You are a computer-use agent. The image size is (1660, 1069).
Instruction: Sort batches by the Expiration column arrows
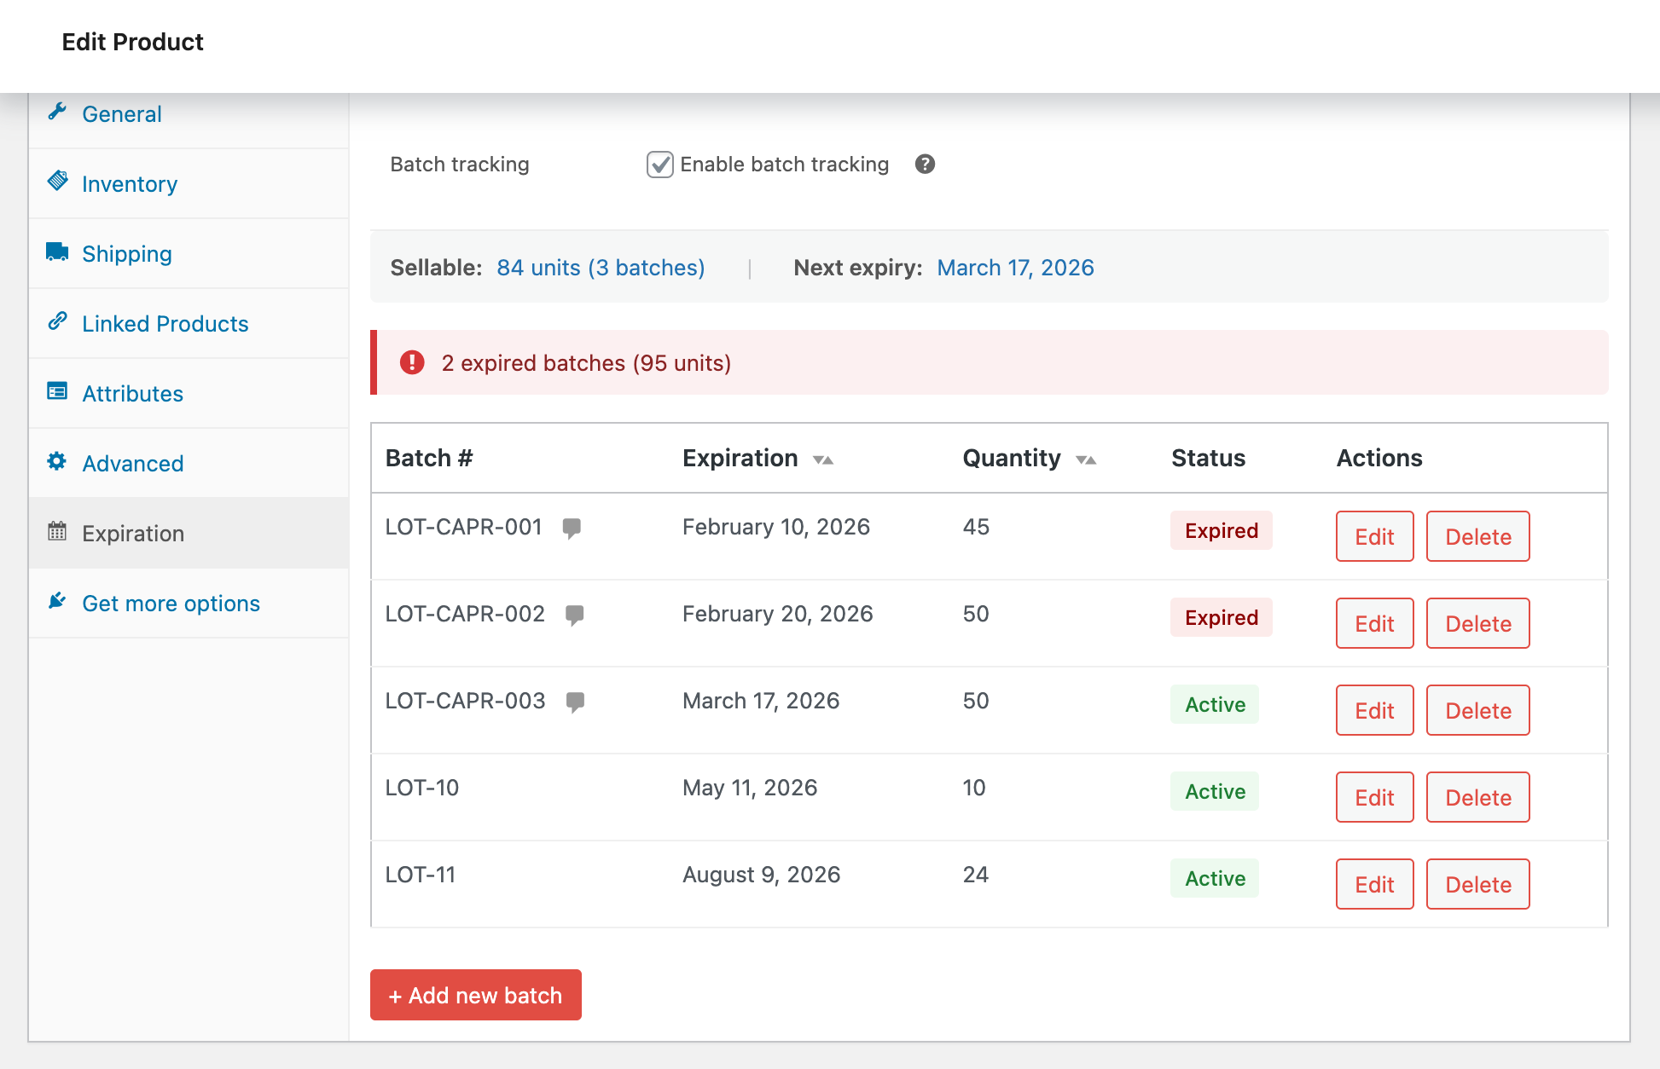click(824, 459)
